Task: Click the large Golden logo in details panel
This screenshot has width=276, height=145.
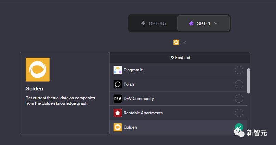Action: pos(38,70)
